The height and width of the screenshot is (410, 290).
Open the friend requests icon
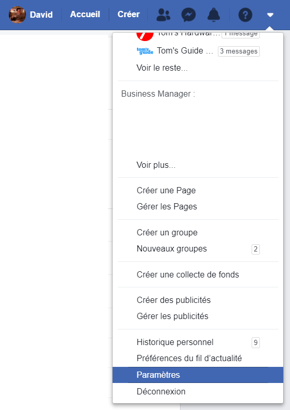[163, 15]
